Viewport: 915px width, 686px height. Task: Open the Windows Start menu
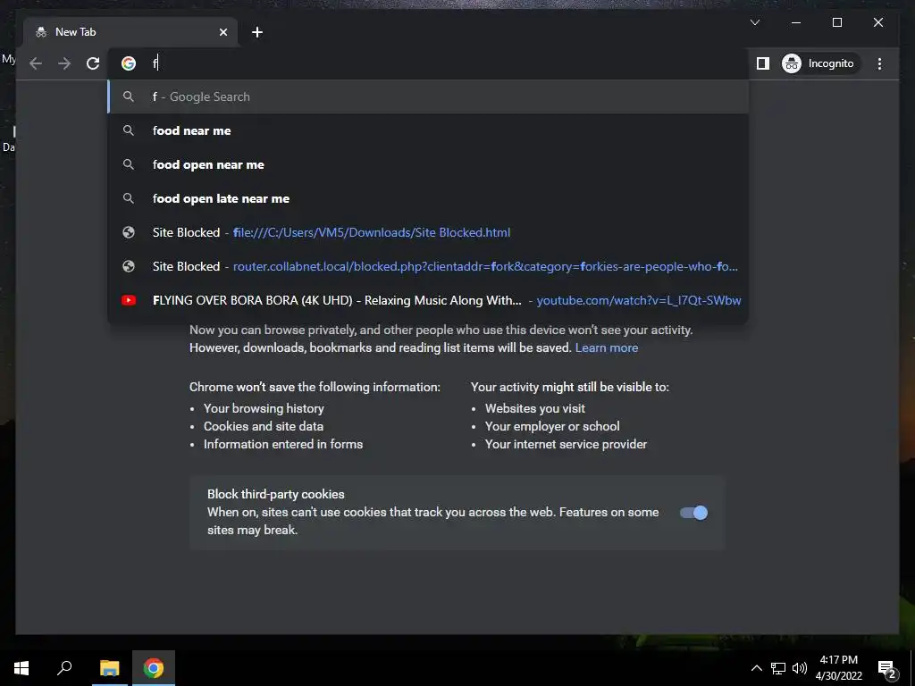21,668
